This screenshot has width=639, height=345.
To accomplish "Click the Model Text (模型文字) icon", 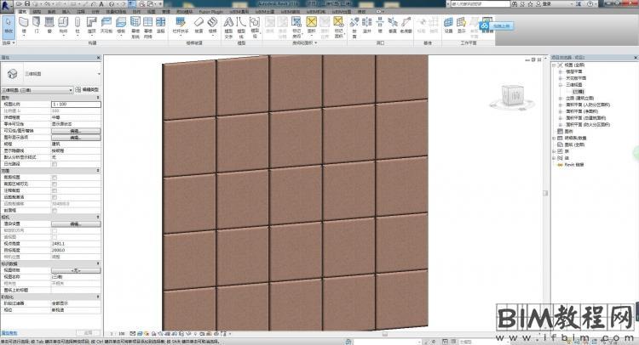I will [227, 23].
